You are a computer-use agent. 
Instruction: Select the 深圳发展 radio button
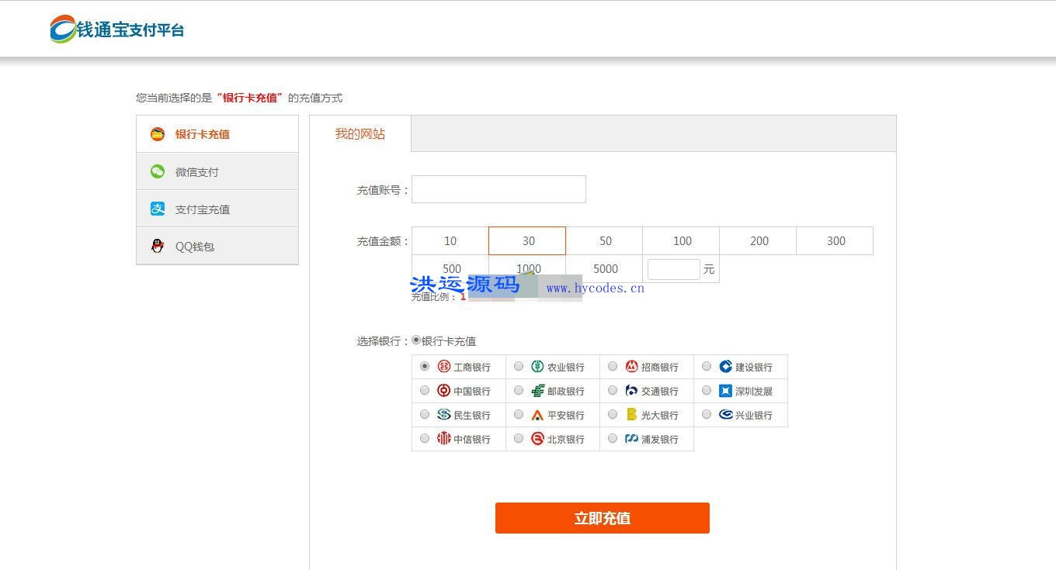point(707,390)
